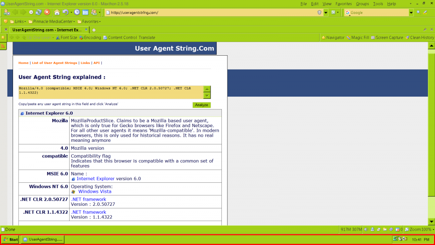Open the Favorites folder on links bar

[89, 21]
